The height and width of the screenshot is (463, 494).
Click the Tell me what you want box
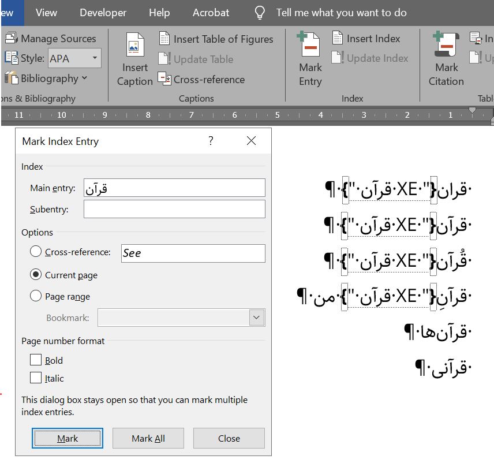click(341, 13)
